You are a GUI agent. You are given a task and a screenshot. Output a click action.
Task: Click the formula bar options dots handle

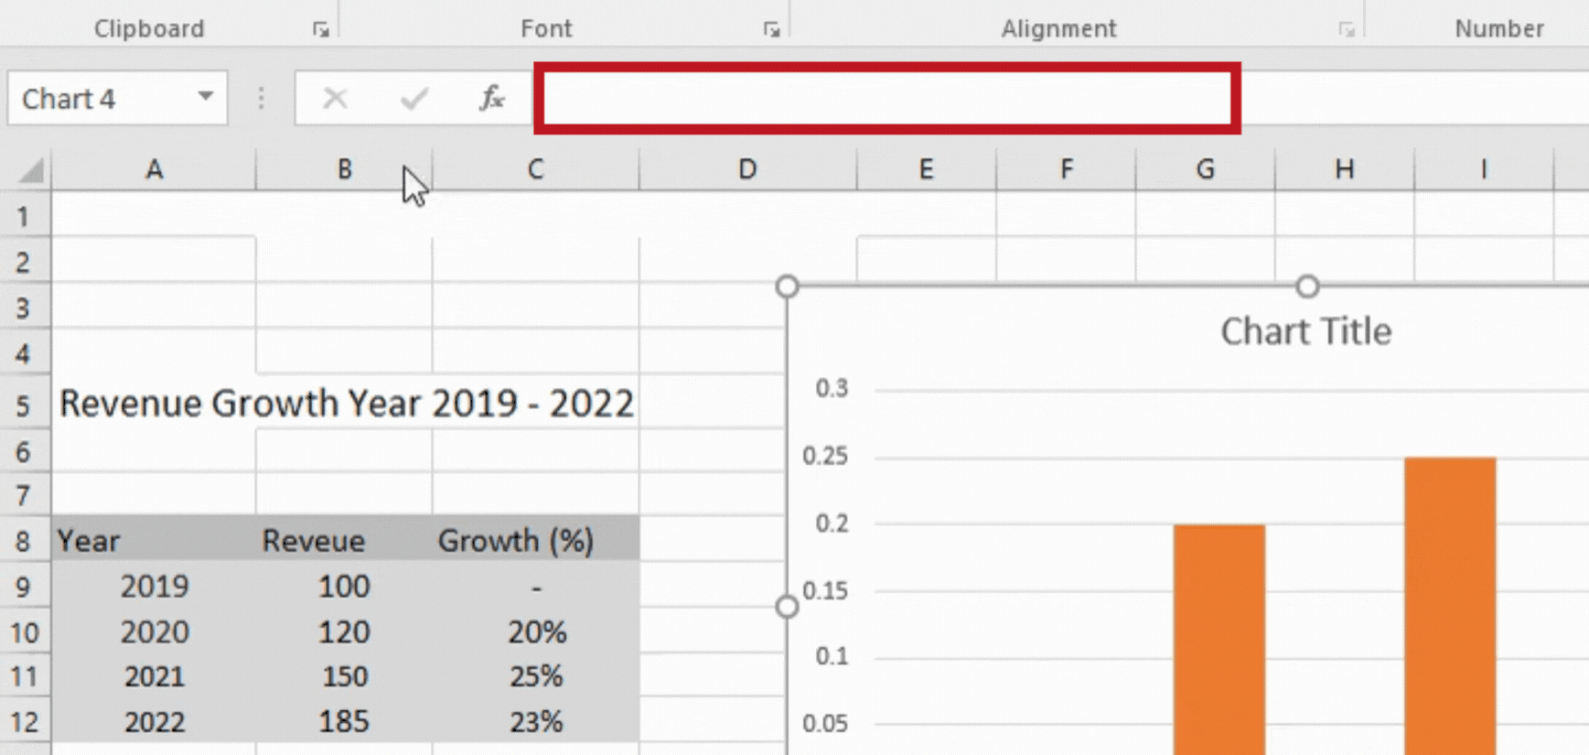pos(262,98)
